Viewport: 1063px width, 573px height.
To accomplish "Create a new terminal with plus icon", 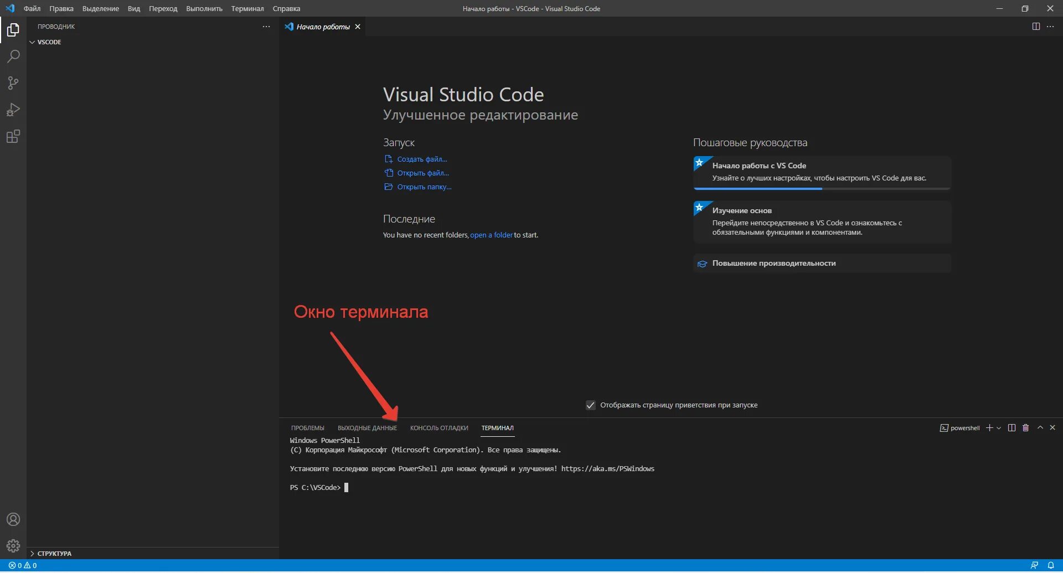I will pyautogui.click(x=989, y=428).
